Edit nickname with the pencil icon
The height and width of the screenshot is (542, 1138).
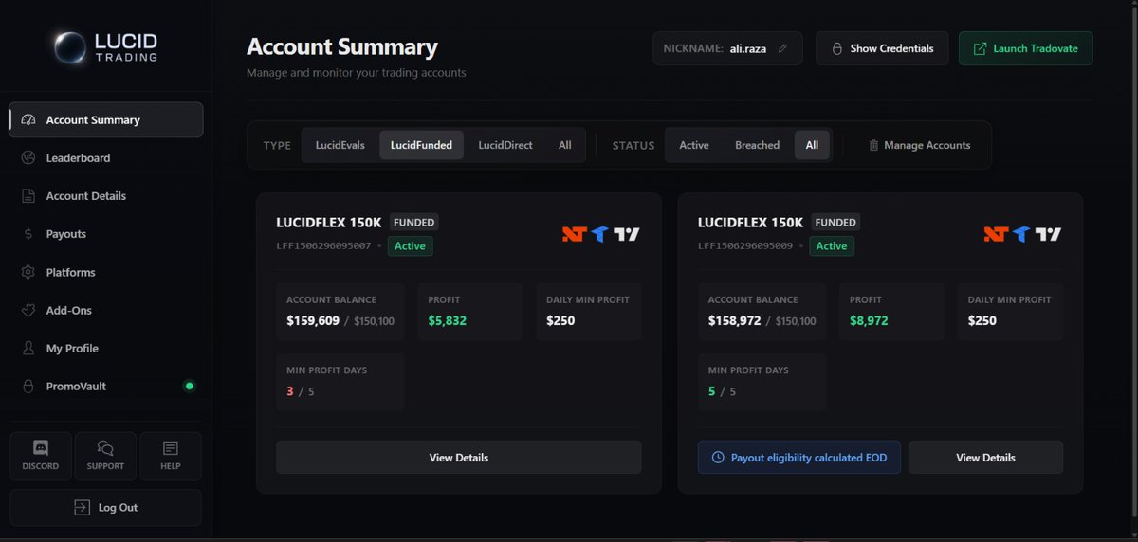[782, 48]
